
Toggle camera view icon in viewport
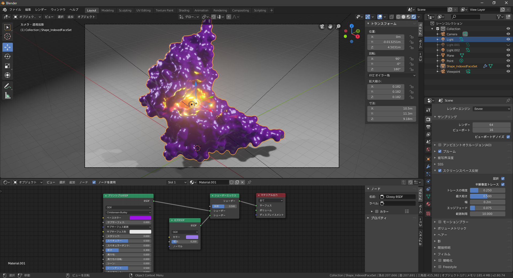(x=322, y=26)
